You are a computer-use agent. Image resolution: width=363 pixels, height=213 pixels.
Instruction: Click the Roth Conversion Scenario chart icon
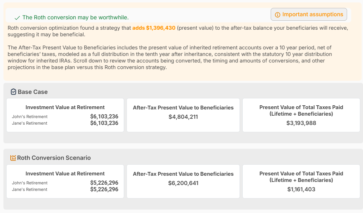pos(13,158)
